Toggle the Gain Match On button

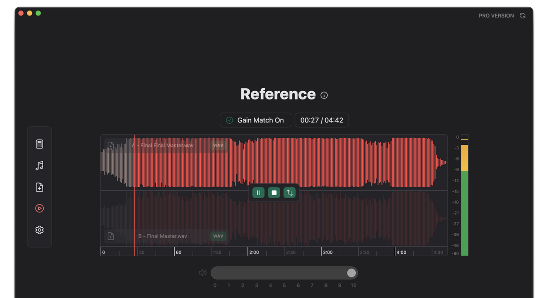click(x=255, y=120)
